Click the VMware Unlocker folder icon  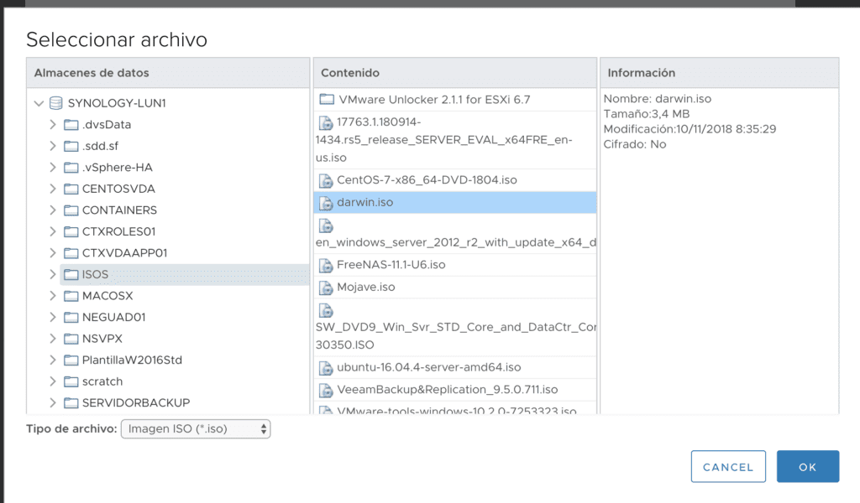coord(325,99)
